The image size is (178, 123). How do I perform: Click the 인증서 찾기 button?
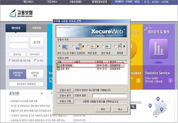point(65,96)
